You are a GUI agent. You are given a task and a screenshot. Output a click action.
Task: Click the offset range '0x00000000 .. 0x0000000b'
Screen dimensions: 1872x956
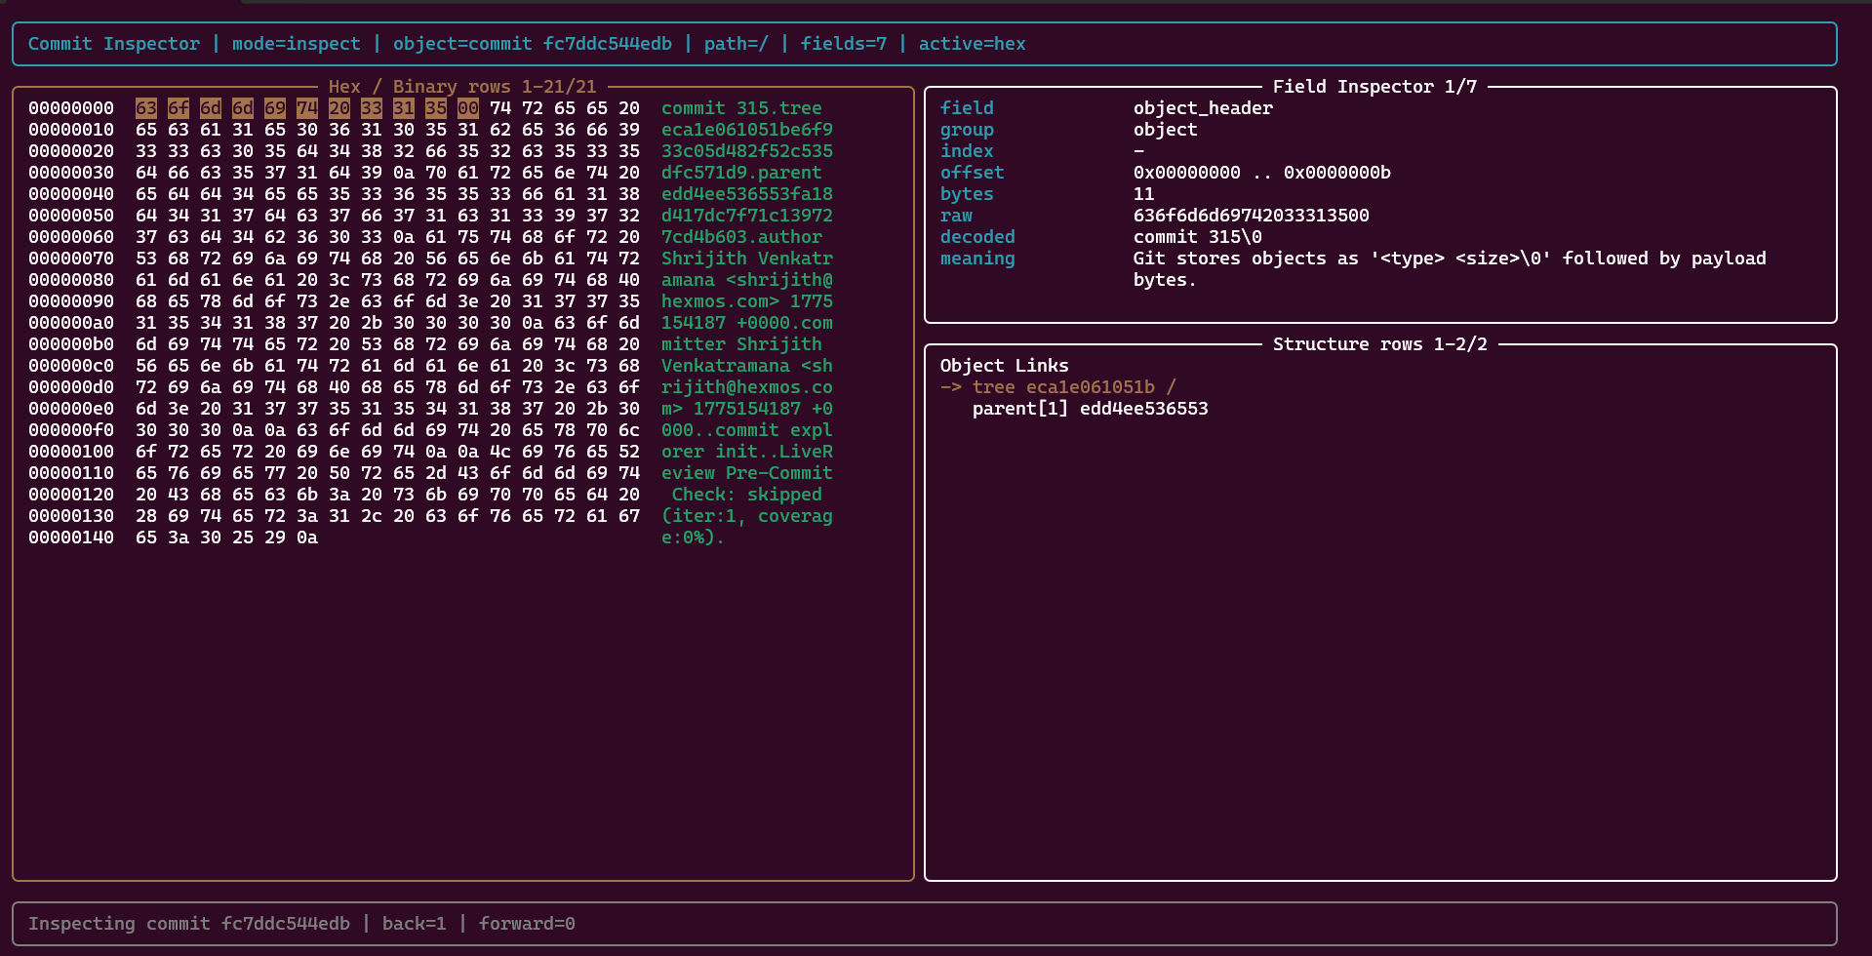[1262, 173]
